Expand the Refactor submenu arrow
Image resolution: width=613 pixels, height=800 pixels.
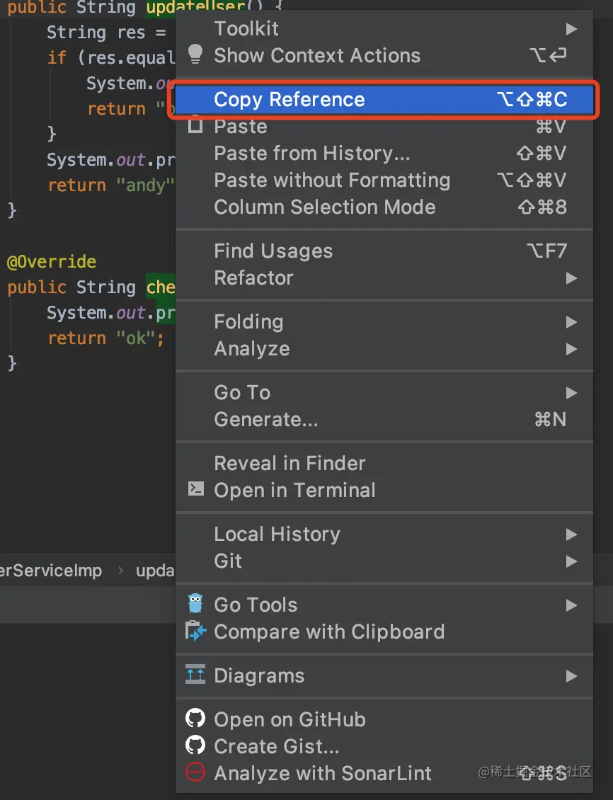coord(571,278)
